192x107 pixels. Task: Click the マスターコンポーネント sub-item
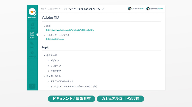(x=62, y=81)
